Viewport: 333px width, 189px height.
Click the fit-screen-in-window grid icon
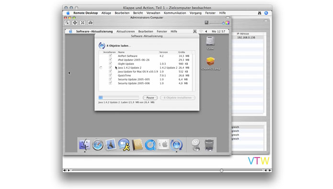tap(207, 22)
